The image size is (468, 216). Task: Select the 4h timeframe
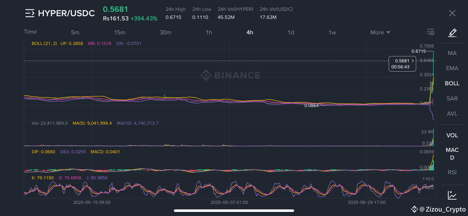[250, 32]
